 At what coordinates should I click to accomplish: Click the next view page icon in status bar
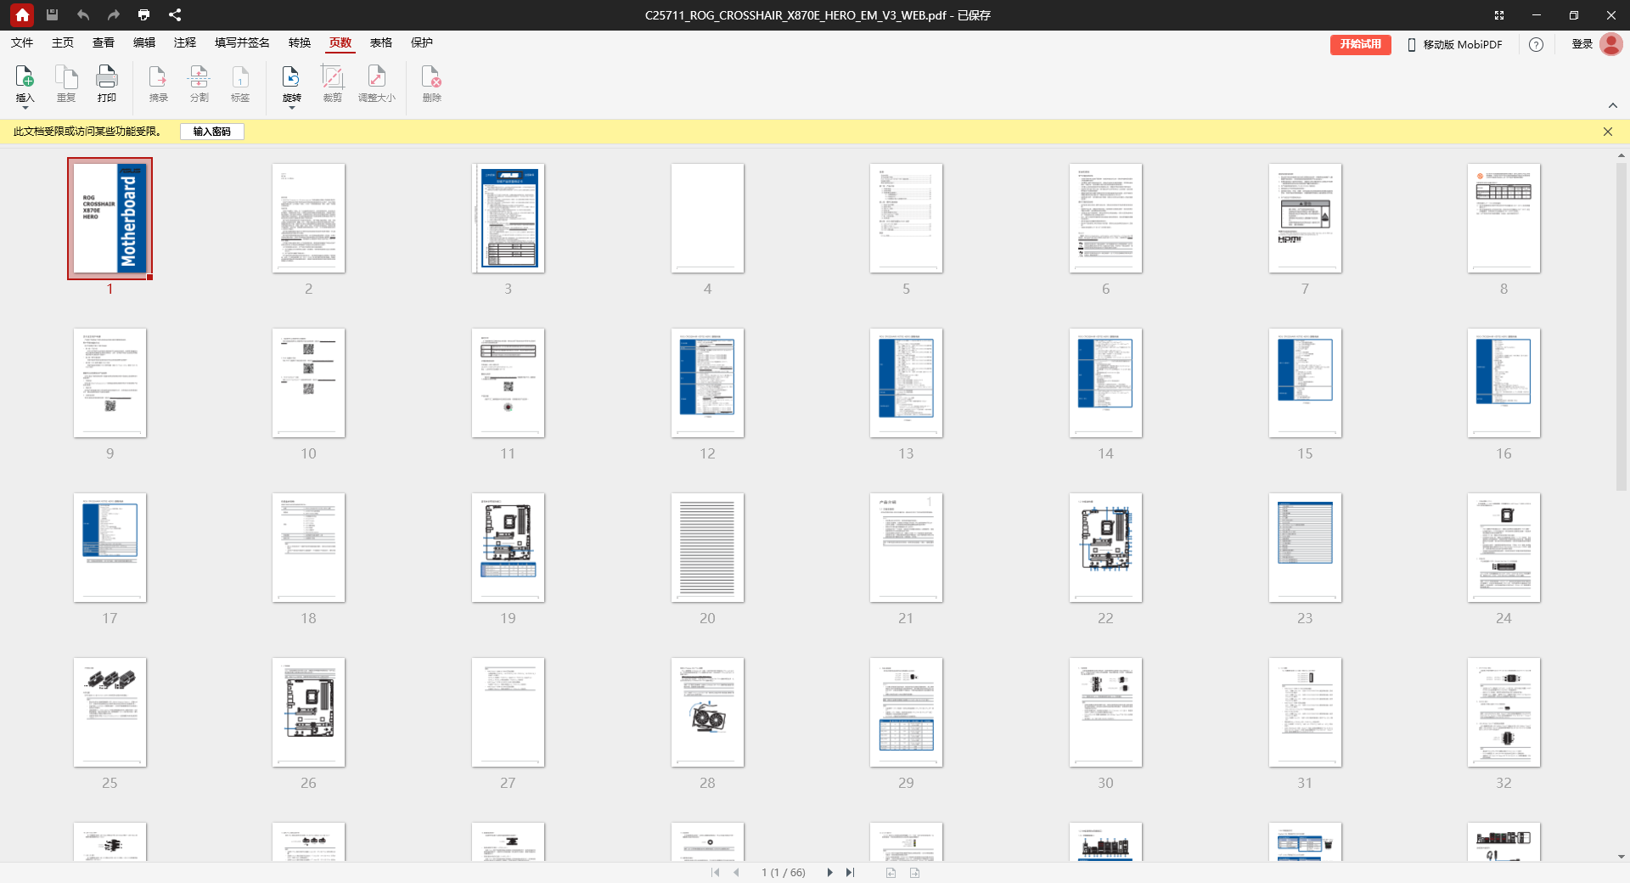click(914, 873)
